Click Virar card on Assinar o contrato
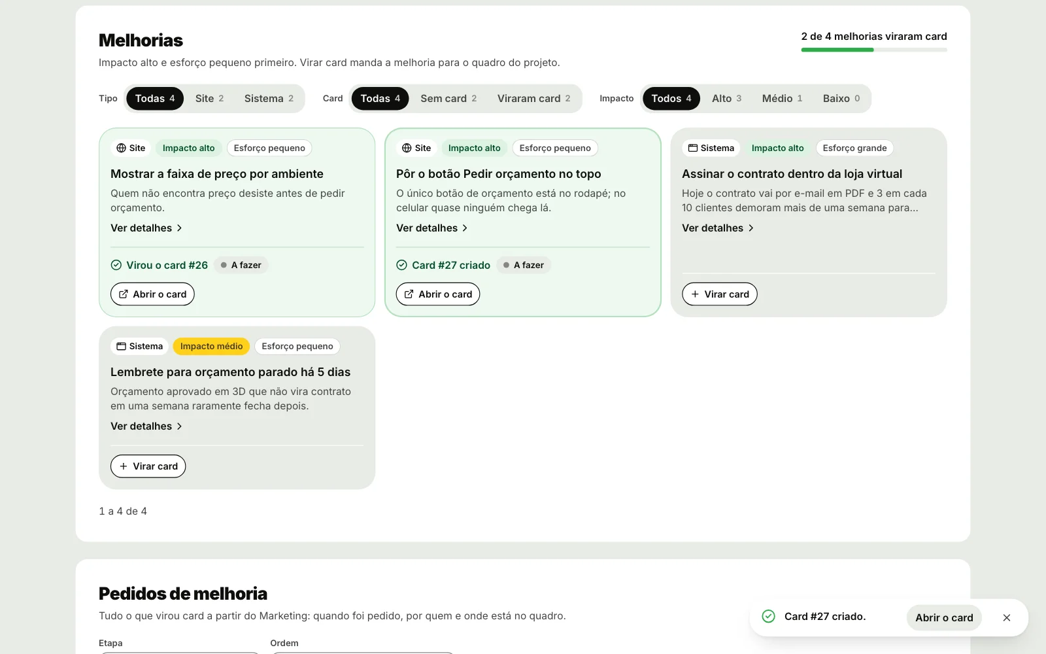The width and height of the screenshot is (1046, 654). pos(720,294)
